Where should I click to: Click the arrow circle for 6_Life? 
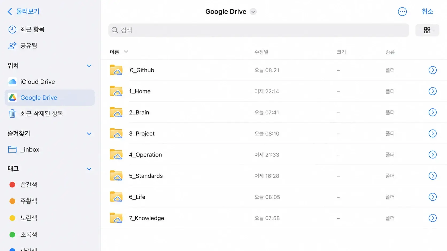click(433, 197)
